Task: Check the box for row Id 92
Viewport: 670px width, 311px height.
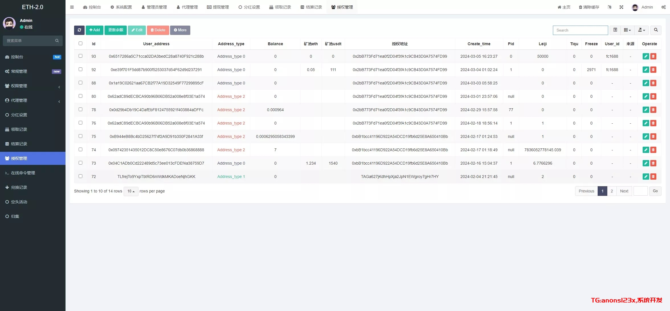Action: coord(80,69)
